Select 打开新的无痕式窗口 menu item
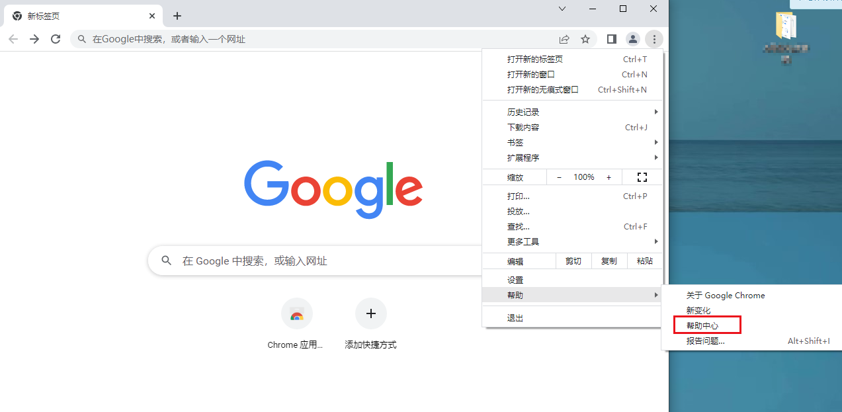Viewport: 842px width, 412px height. 572,89
